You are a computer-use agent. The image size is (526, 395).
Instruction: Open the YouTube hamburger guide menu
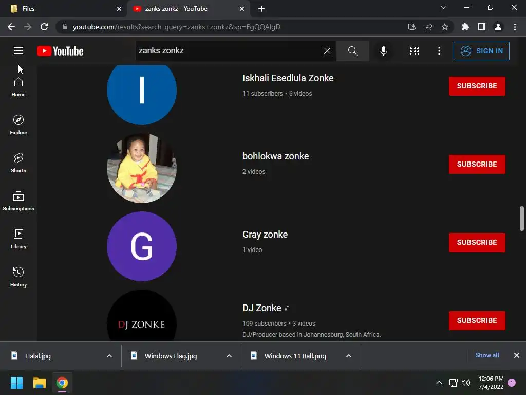[x=18, y=51]
